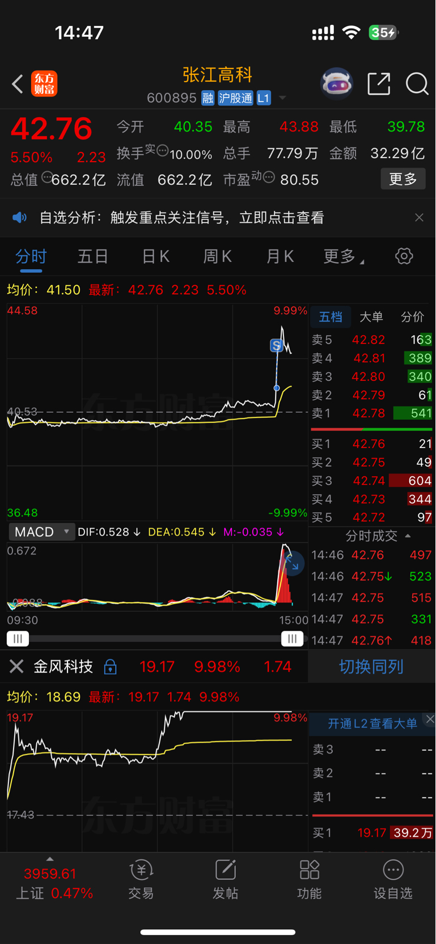Switch to the 周K tab
436x944 pixels.
[x=218, y=257]
